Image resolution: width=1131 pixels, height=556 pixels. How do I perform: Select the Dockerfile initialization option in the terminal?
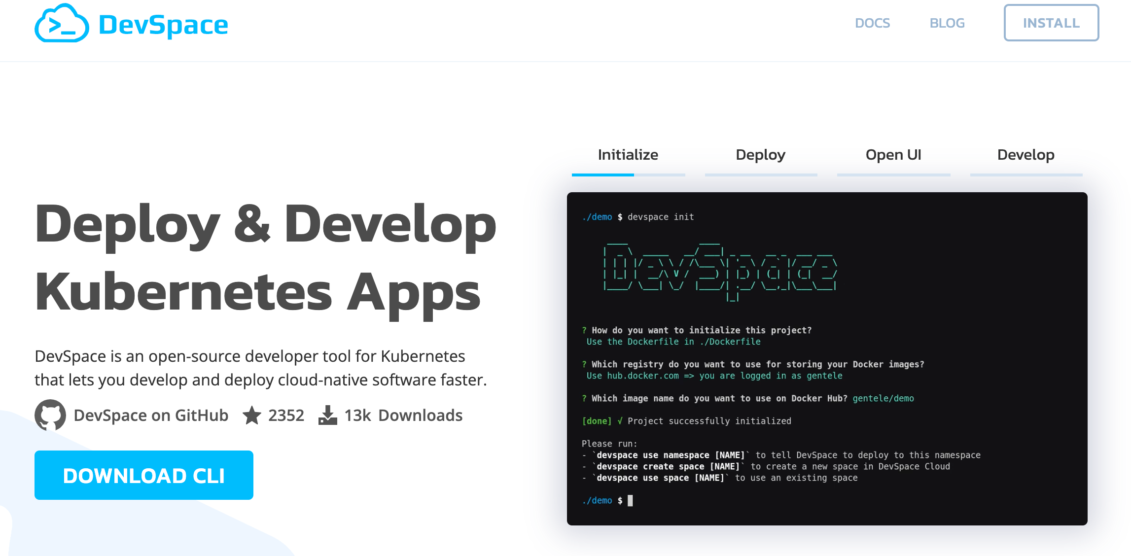click(673, 341)
